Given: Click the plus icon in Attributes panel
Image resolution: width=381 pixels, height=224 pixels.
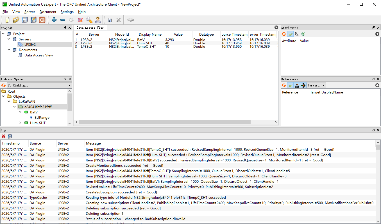Looking at the screenshot, I should tap(377, 34).
